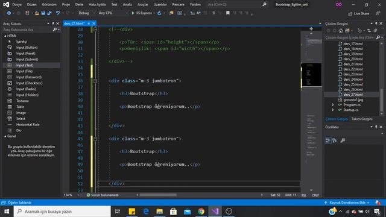Click the Navigate Backward icon in toolbar

point(9,13)
